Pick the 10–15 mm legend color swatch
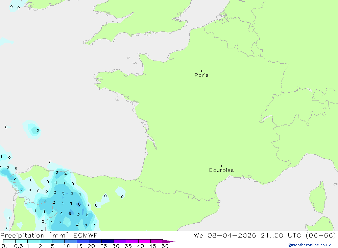Screen dimensions: 338x248 (x=71, y=241)
